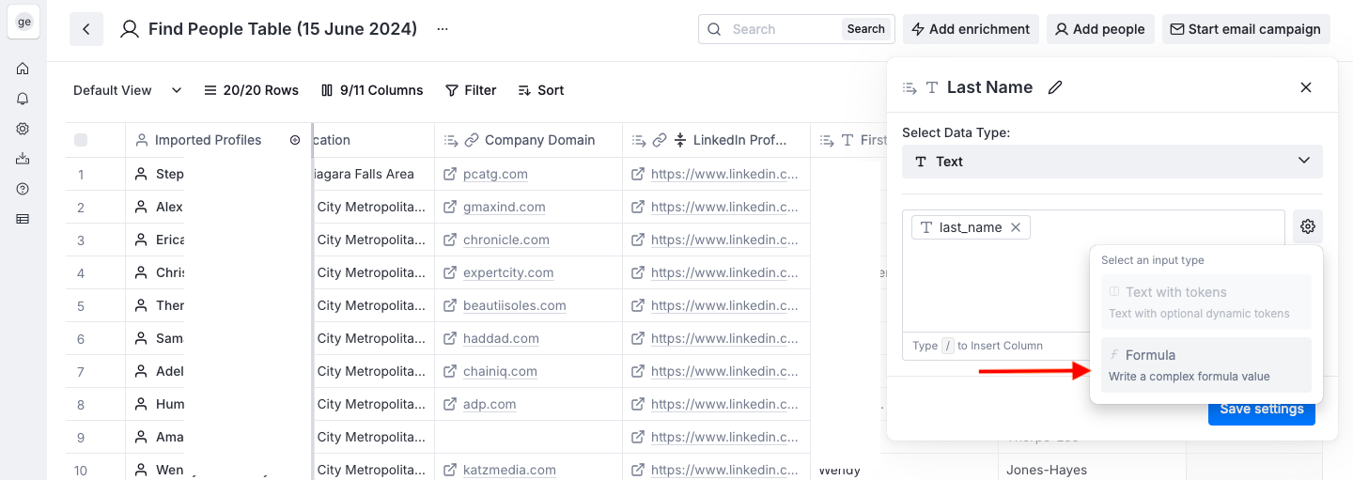Open the 9/11 Columns selector
The height and width of the screenshot is (480, 1353).
372,90
